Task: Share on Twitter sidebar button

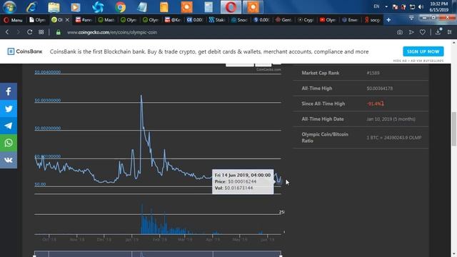Action: (x=9, y=109)
